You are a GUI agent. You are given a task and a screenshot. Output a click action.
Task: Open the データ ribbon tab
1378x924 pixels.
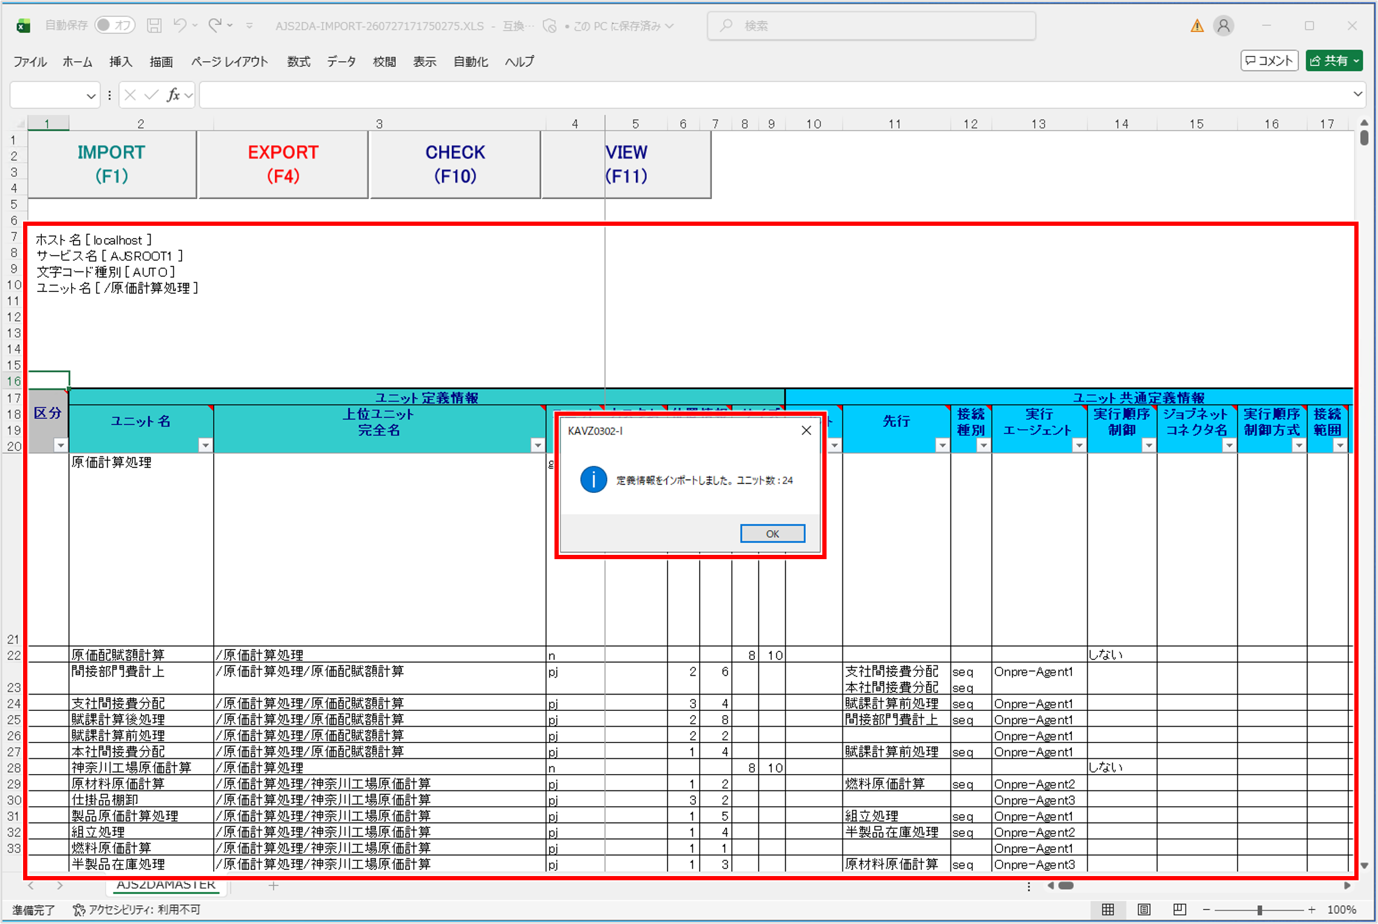(x=341, y=61)
